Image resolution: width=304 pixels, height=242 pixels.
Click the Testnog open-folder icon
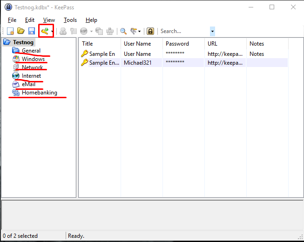click(x=7, y=42)
